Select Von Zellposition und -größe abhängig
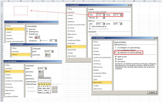This screenshot has width=162, height=102. click(116, 47)
